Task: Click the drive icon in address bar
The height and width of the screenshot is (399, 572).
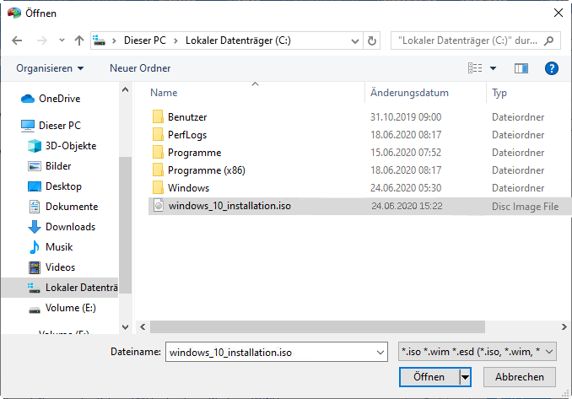Action: pos(99,40)
